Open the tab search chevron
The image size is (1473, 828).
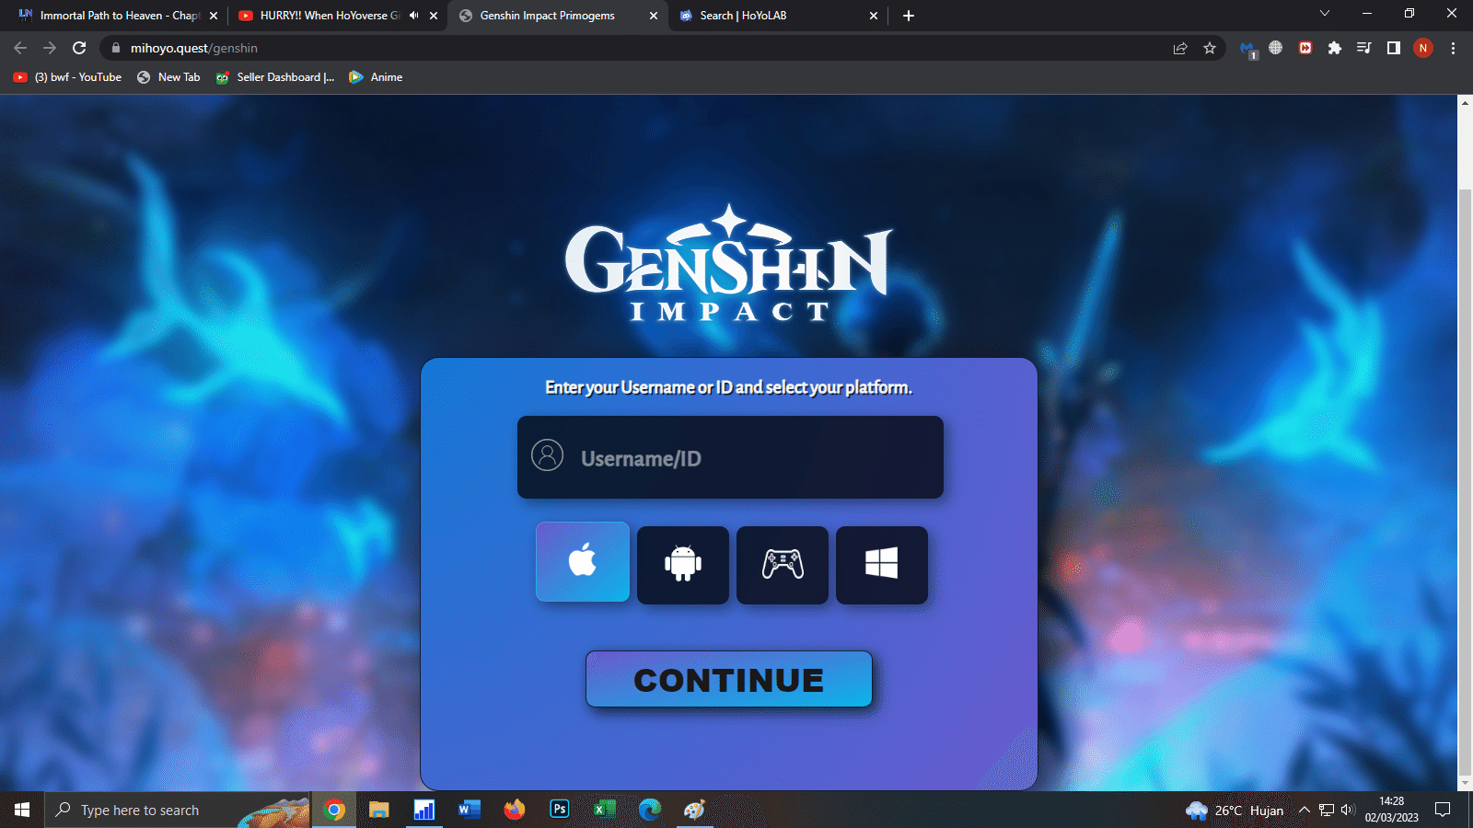[x=1324, y=15]
